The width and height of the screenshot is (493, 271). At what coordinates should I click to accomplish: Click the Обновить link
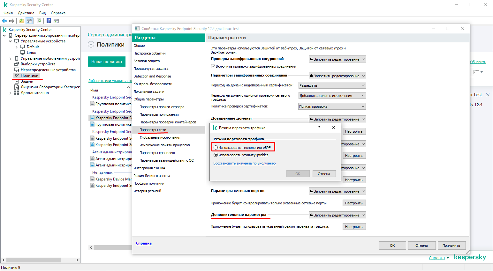point(478,62)
